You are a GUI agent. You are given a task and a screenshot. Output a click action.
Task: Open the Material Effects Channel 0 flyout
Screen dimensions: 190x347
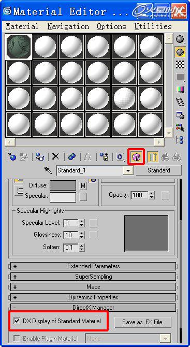coord(120,157)
